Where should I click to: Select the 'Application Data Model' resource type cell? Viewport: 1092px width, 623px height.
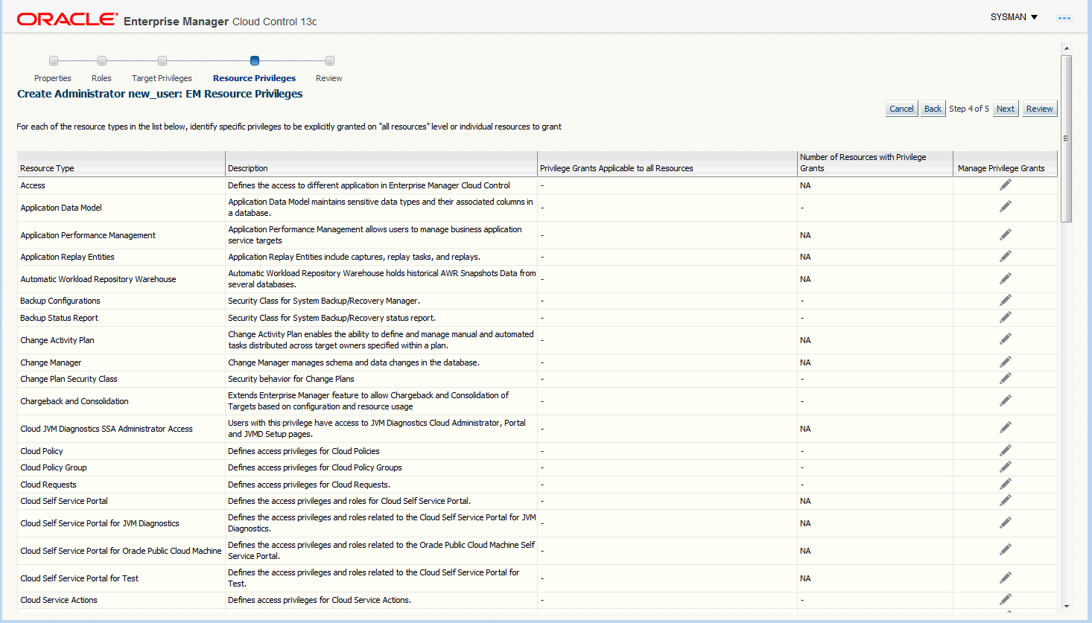pos(121,208)
